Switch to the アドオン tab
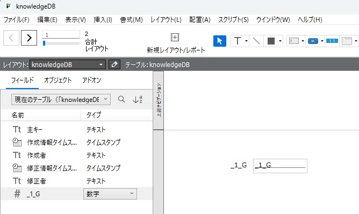The height and width of the screenshot is (214, 359). point(91,80)
